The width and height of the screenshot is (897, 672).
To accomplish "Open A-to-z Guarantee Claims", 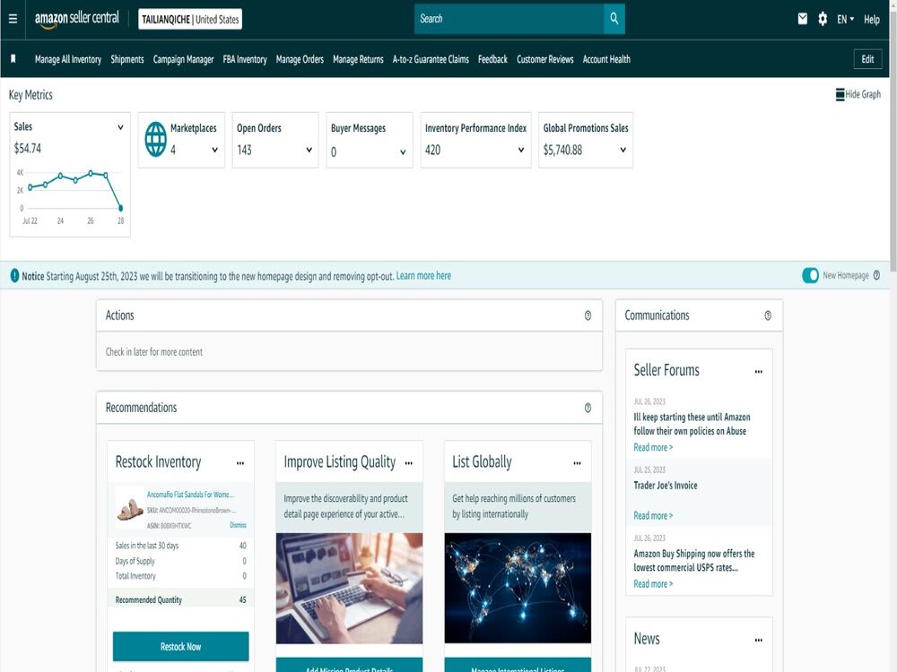I will click(x=431, y=59).
